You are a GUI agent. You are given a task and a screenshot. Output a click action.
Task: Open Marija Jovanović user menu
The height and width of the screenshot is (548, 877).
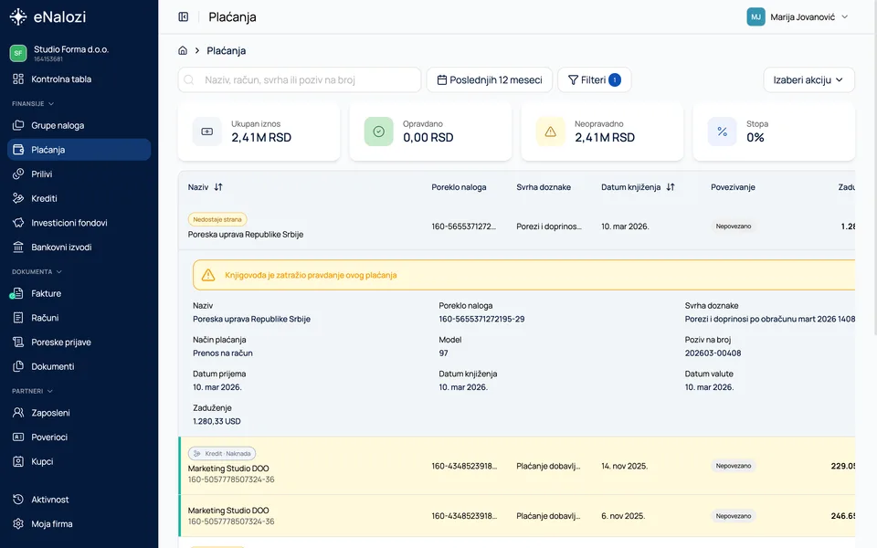point(798,16)
